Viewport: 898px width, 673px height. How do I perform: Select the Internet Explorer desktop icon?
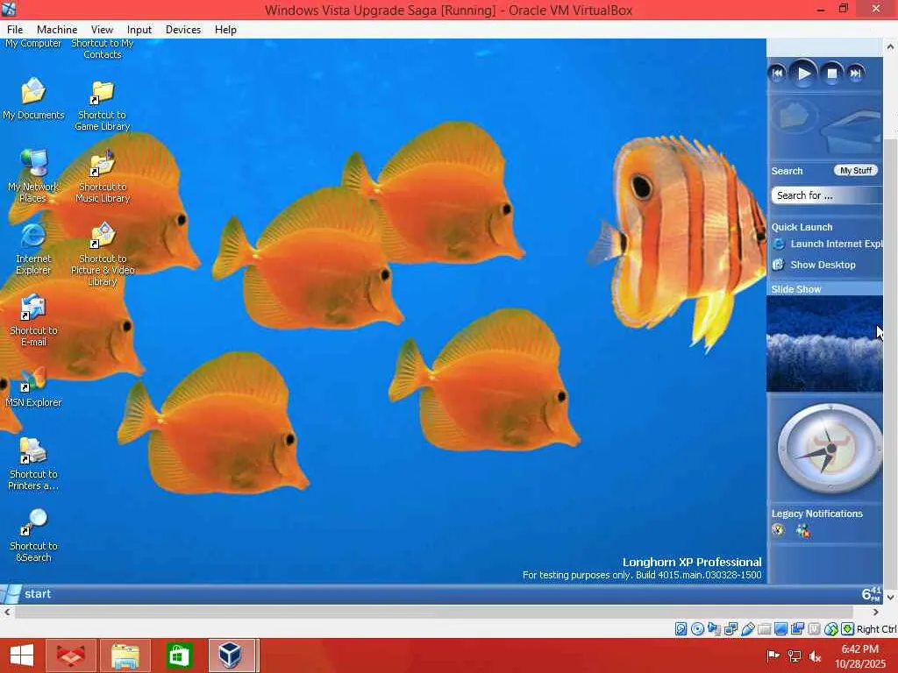33,249
